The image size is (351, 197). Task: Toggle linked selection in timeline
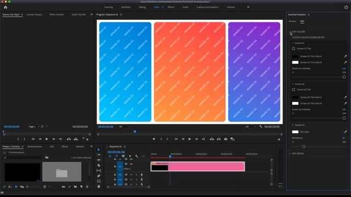[x=123, y=156]
